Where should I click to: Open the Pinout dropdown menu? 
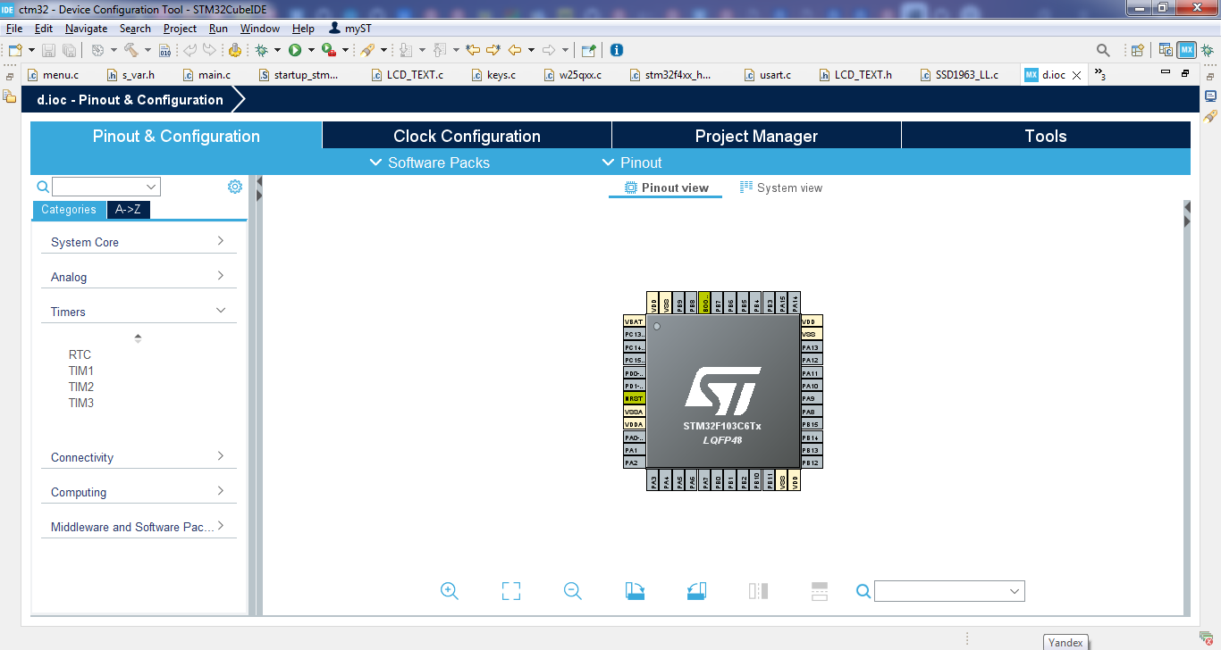point(632,162)
